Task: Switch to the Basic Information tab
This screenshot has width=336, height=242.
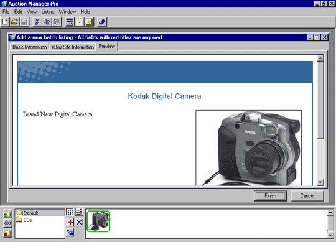Action: point(30,47)
